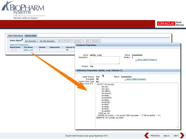Switch to the Table Descriptors tab
Image resolution: width=186 pixels, height=139 pixels.
[x=15, y=36]
